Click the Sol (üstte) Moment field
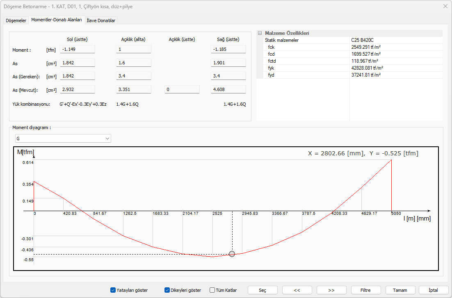This screenshot has height=298, width=452. click(x=78, y=49)
